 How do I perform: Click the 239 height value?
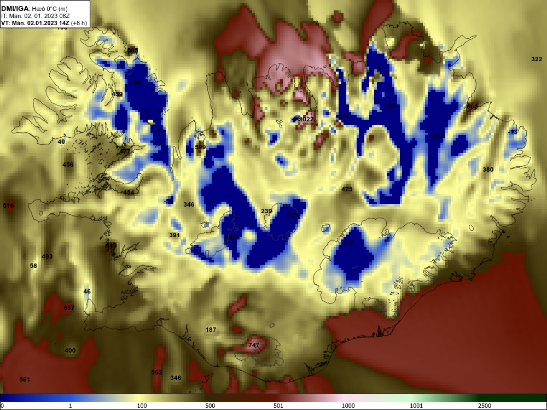(x=266, y=211)
